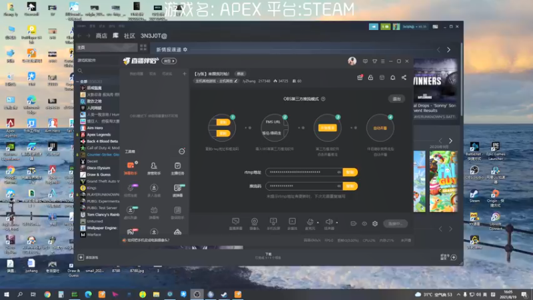Viewport: 533px width, 300px height.
Task: Open the settings gear in bottom toolbar
Action: 375,223
